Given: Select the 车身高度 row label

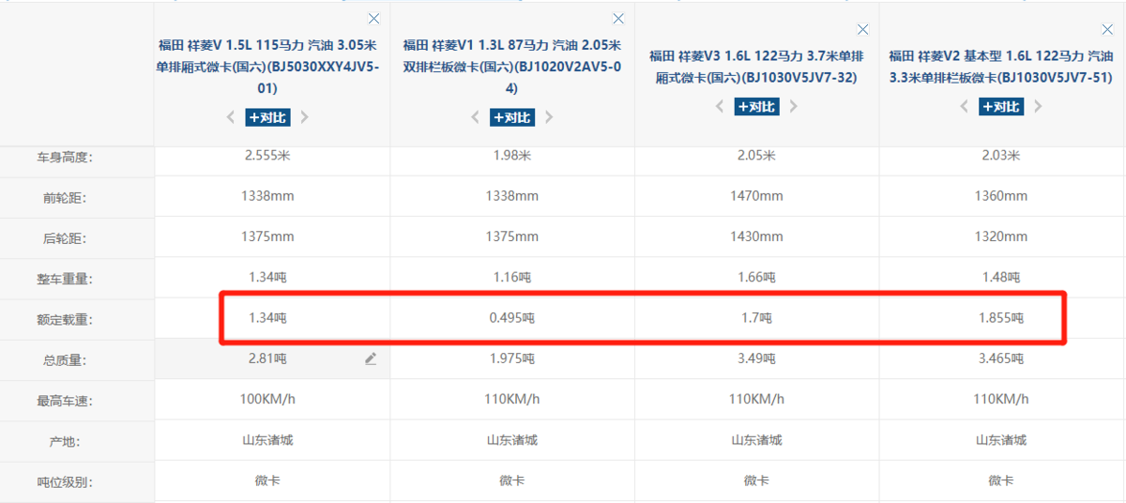Looking at the screenshot, I should pyautogui.click(x=65, y=158).
